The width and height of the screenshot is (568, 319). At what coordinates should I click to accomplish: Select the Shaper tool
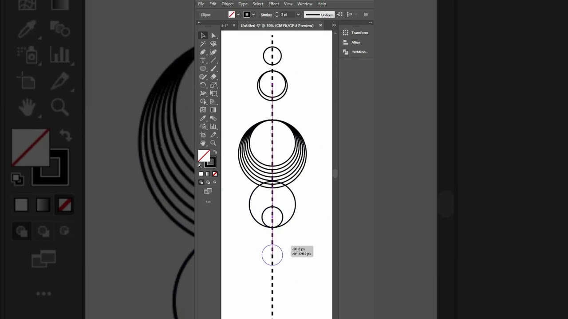(x=203, y=77)
